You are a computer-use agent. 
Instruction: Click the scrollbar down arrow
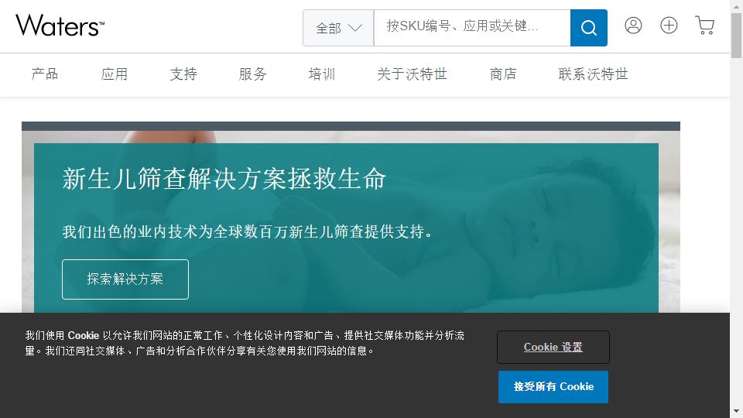click(x=736, y=411)
